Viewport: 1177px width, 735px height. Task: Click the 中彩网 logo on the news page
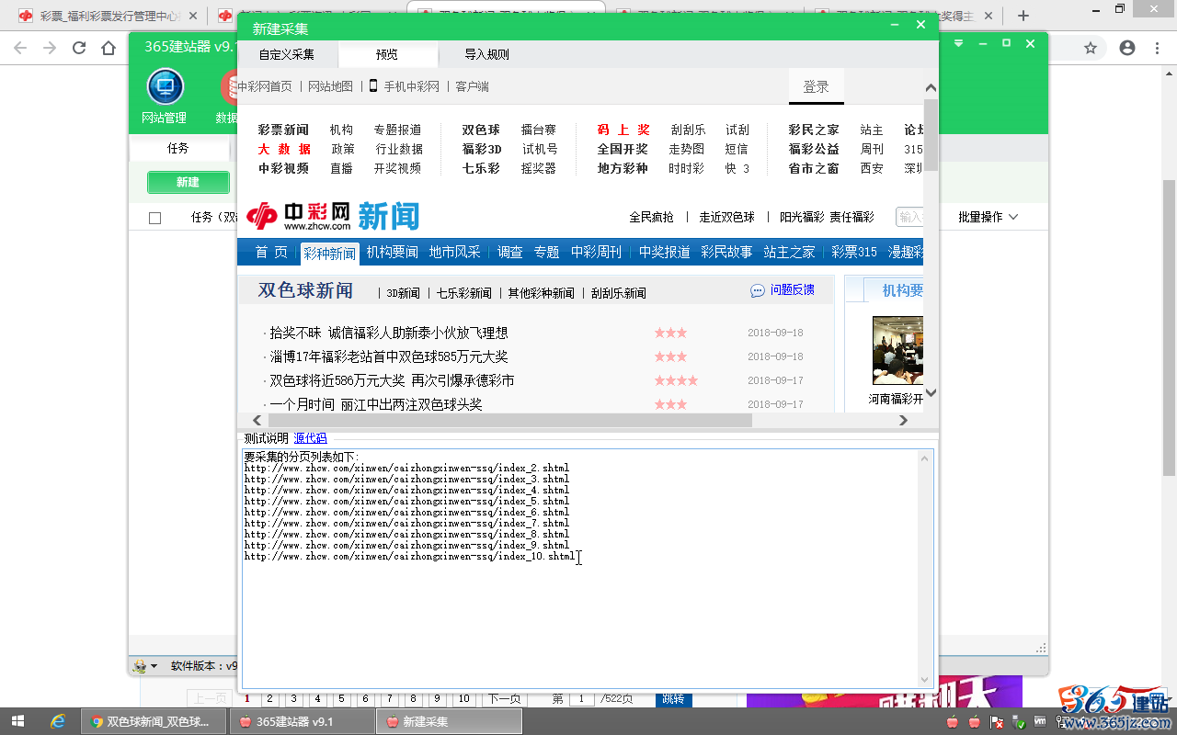(x=299, y=216)
